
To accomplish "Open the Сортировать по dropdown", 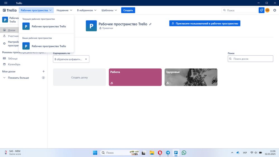I will click(x=71, y=59).
